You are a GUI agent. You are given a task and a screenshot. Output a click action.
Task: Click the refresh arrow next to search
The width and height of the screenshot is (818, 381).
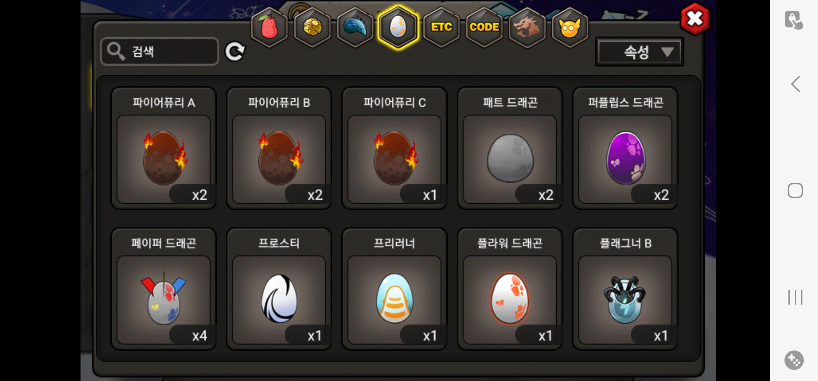235,52
